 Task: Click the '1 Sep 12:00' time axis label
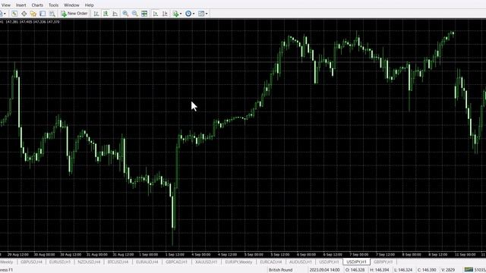point(175,255)
